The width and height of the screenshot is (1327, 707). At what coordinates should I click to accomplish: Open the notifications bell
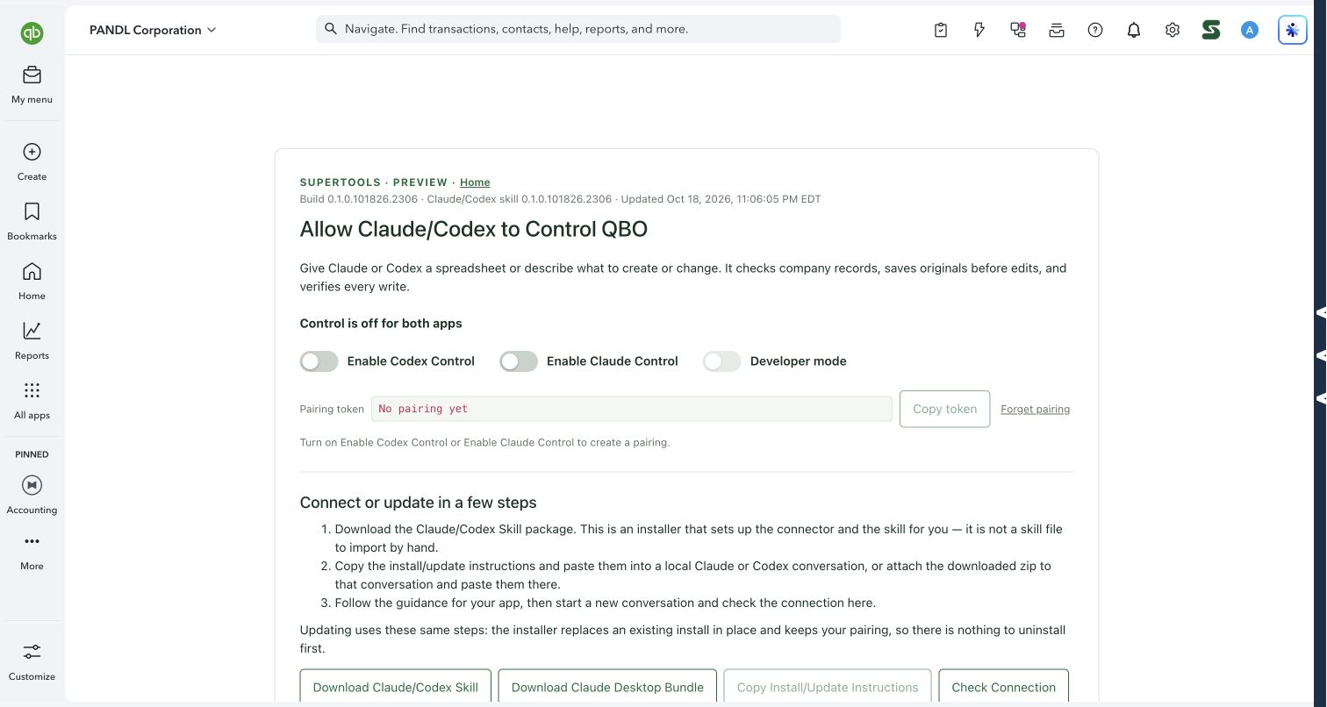(1134, 30)
